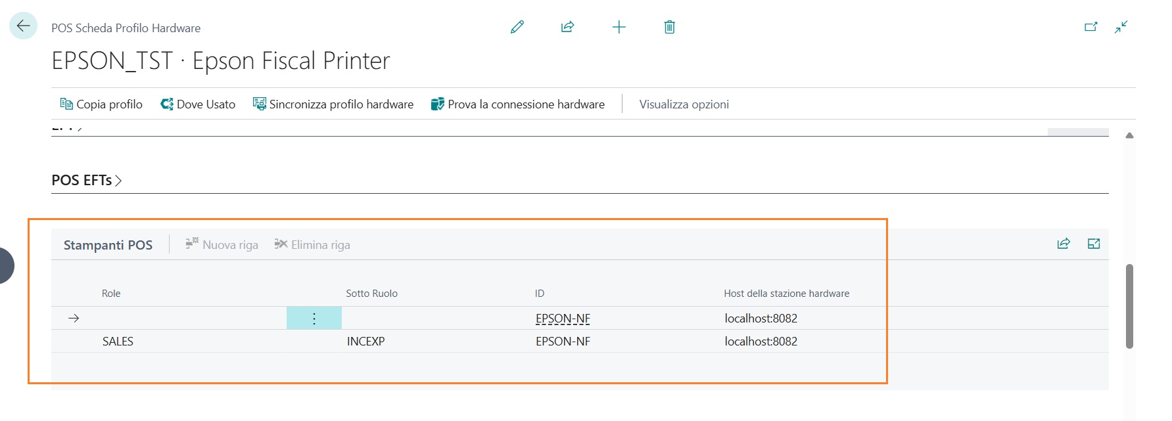Click the vertical scrollbar thumb
Screen dimensions: 1172x421
[1130, 306]
